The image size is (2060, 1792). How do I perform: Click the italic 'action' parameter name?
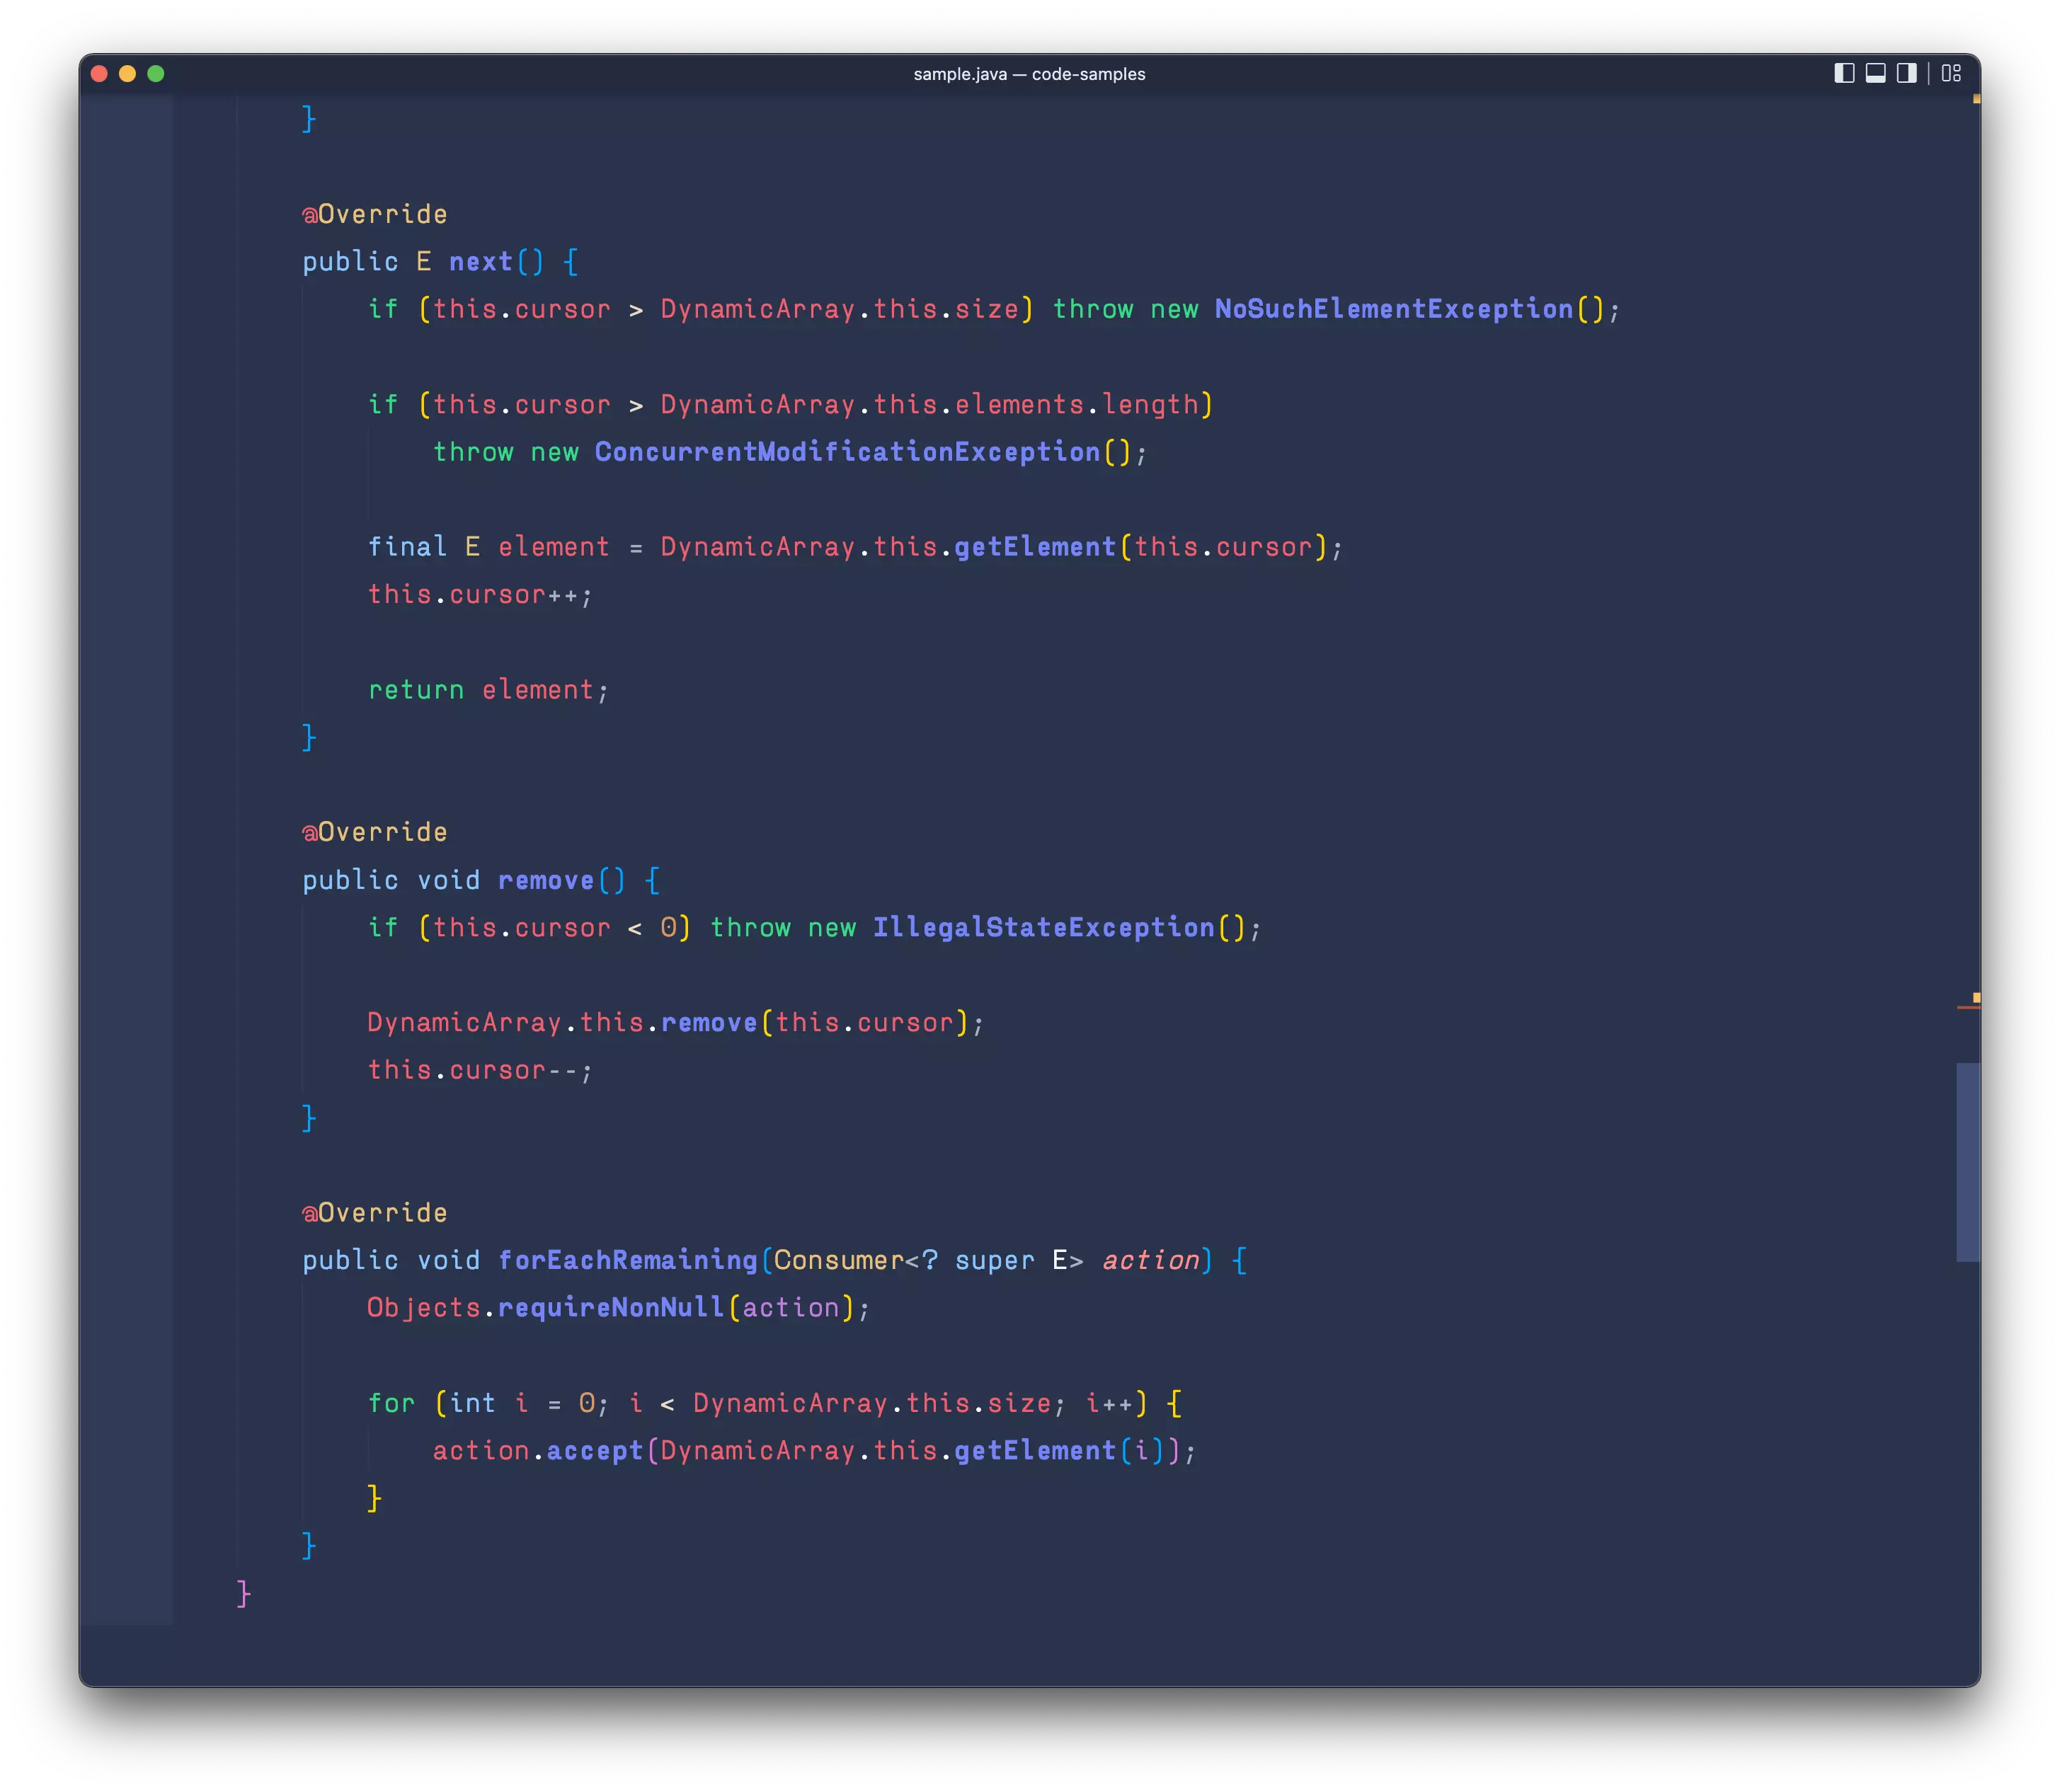point(1150,1260)
